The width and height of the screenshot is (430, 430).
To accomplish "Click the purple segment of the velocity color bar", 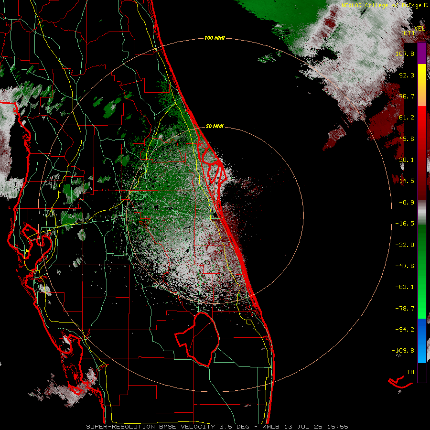I will (422, 53).
